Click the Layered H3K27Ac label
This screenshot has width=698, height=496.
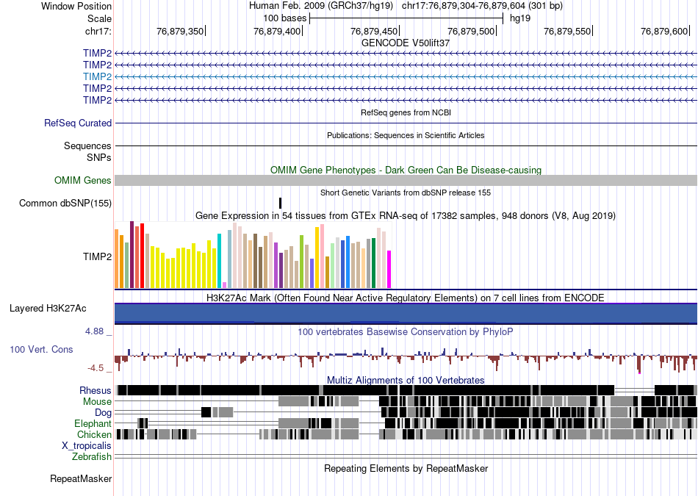click(x=48, y=308)
